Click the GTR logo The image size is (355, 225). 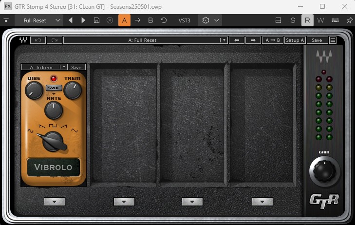(x=324, y=201)
